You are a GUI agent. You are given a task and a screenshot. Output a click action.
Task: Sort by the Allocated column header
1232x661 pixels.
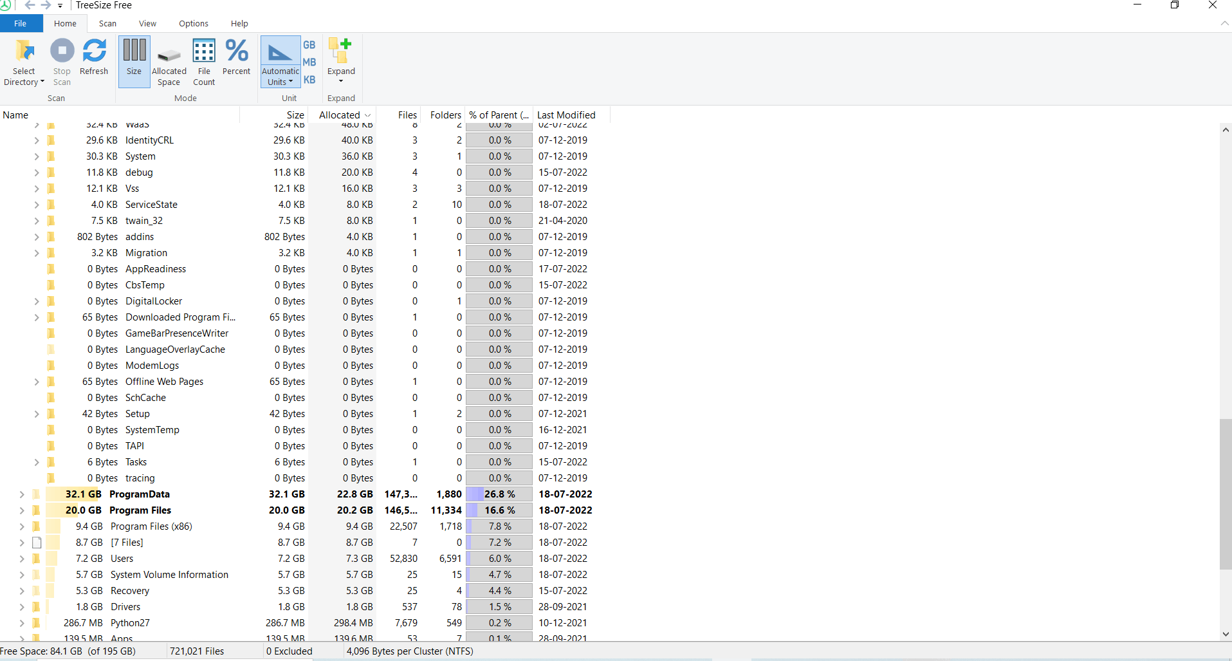[342, 115]
